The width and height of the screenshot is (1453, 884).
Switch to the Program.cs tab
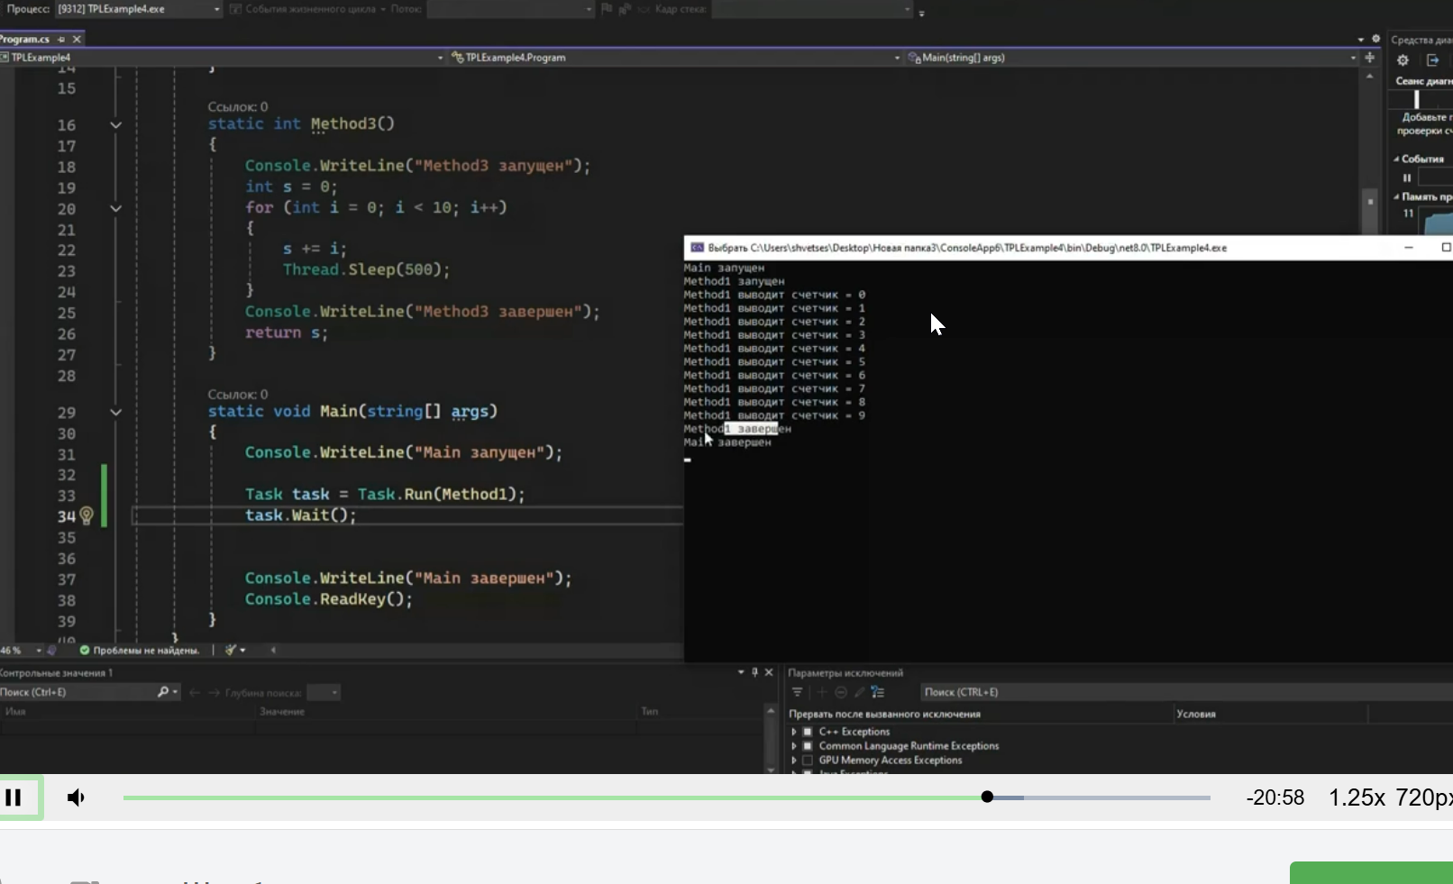25,39
